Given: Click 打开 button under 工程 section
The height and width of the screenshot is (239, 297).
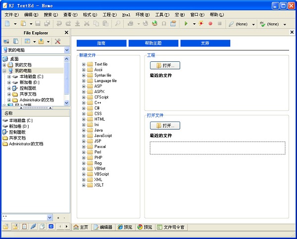Looking at the screenshot, I should coord(165,65).
